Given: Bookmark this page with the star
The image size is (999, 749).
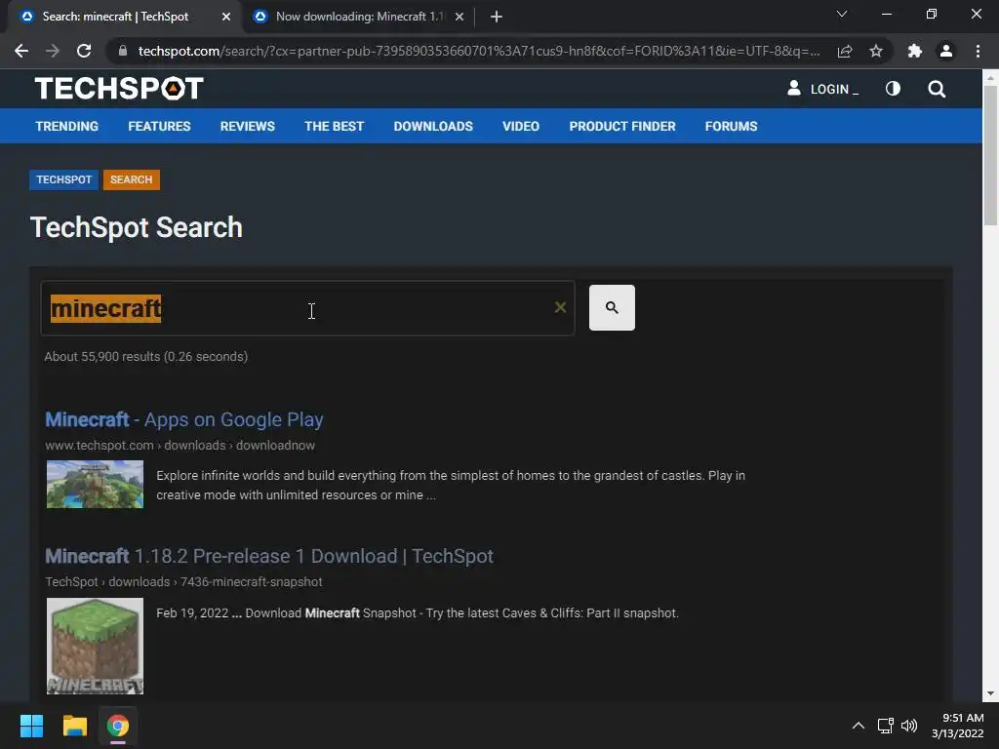Looking at the screenshot, I should [876, 51].
